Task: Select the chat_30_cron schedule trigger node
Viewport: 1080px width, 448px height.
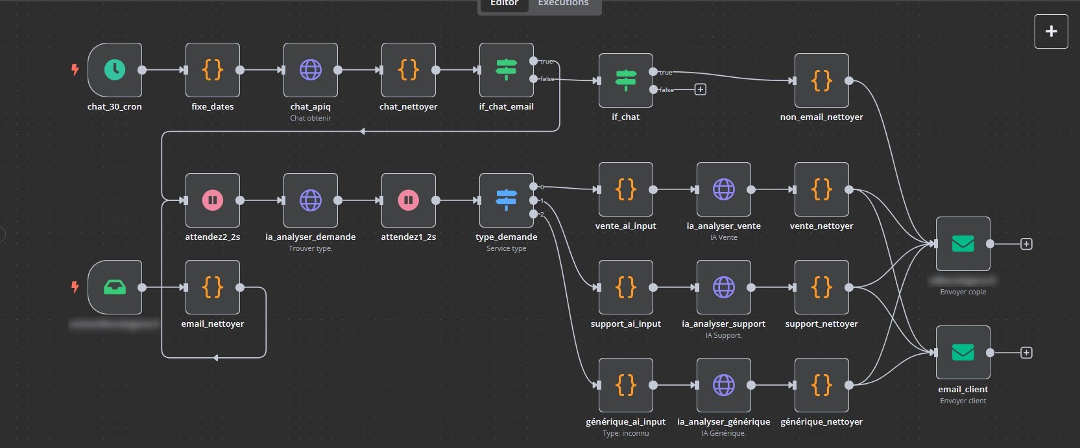Action: pos(115,70)
